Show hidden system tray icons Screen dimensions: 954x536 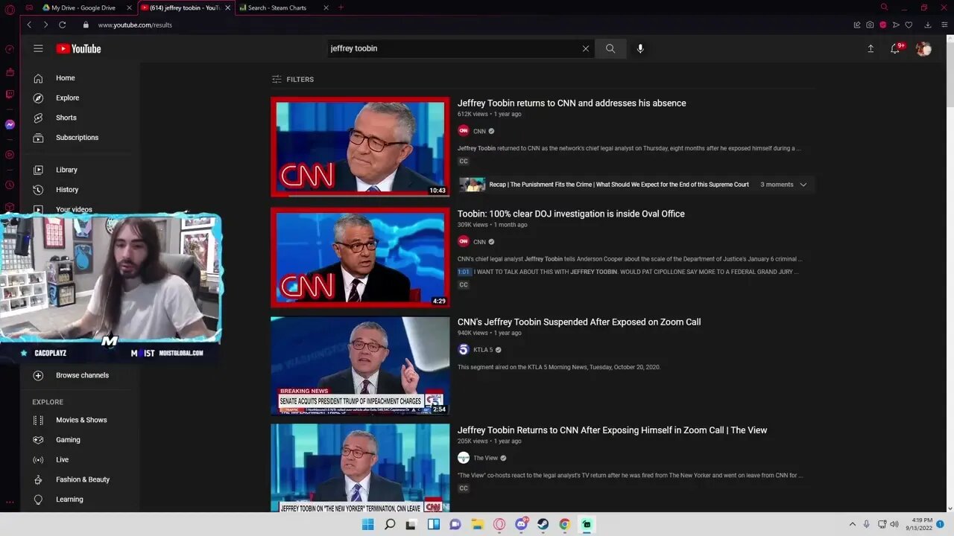pos(853,524)
